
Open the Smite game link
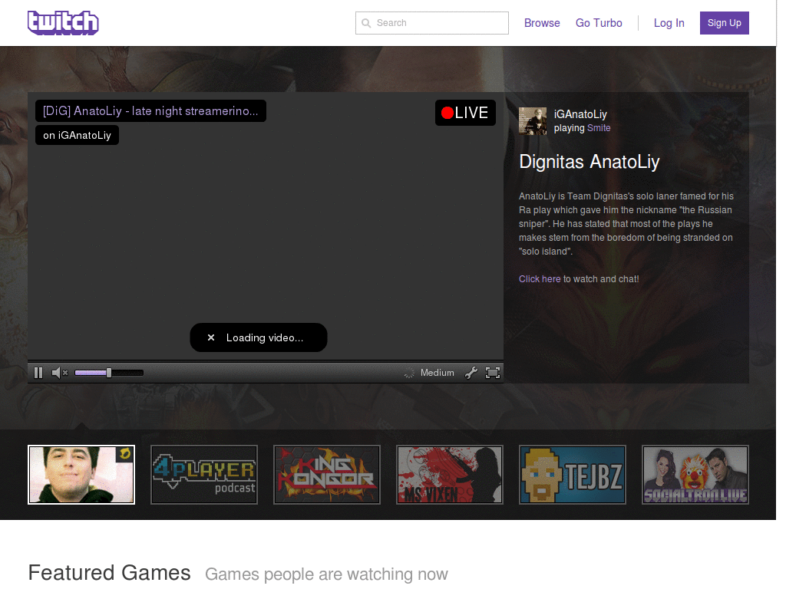click(599, 128)
